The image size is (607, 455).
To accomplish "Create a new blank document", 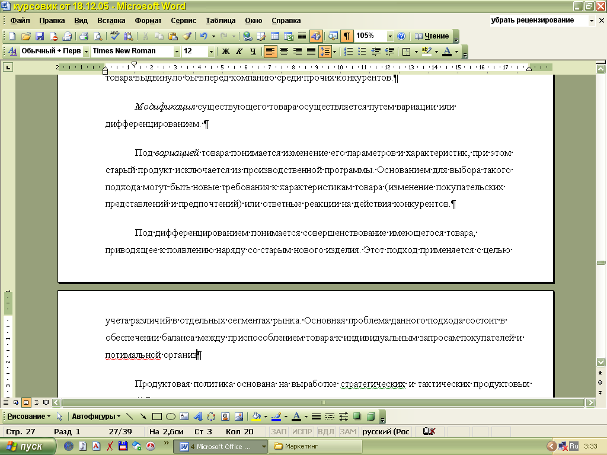I will point(12,36).
